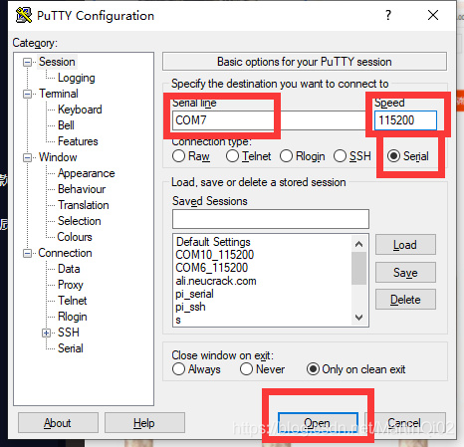464x447 pixels.
Task: Click the question mark help icon
Action: [x=388, y=15]
